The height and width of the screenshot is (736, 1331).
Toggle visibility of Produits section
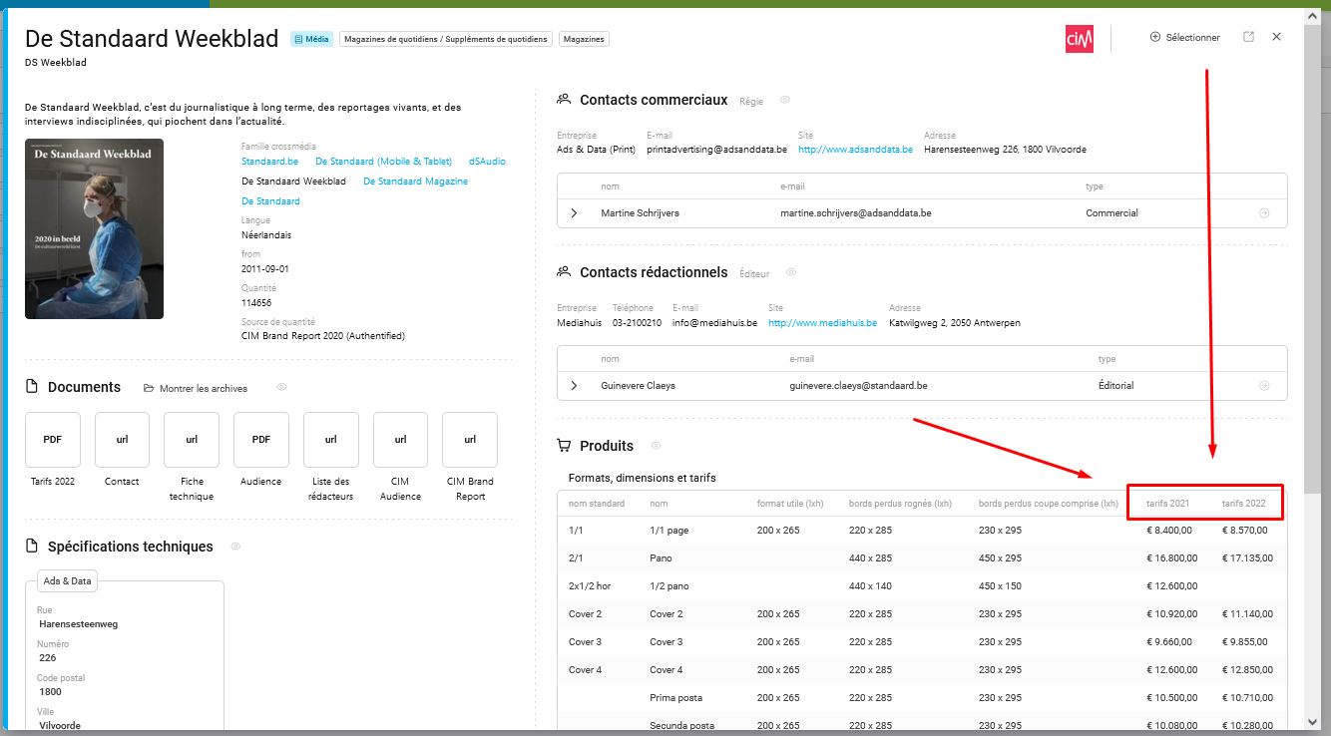(656, 446)
